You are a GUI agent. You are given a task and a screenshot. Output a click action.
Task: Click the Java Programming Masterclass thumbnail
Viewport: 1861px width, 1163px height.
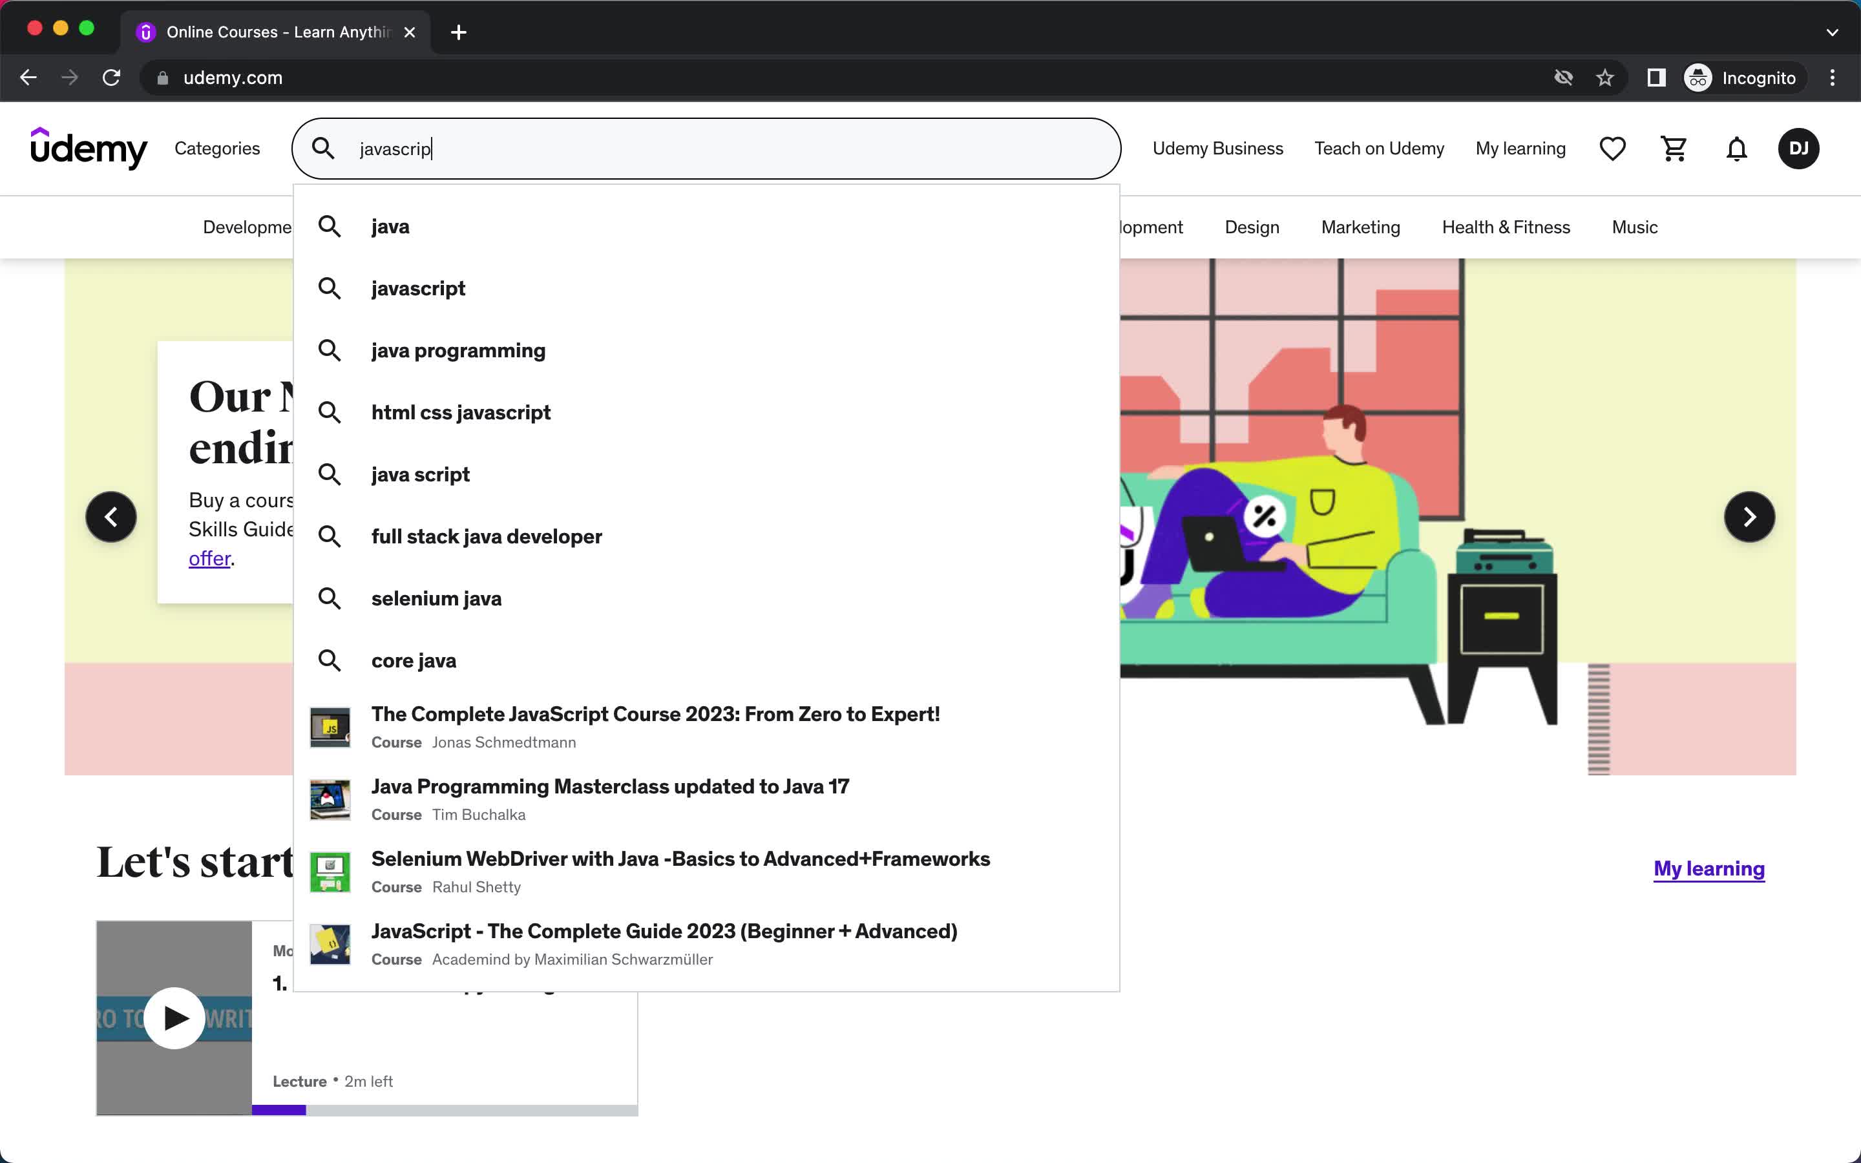tap(330, 799)
